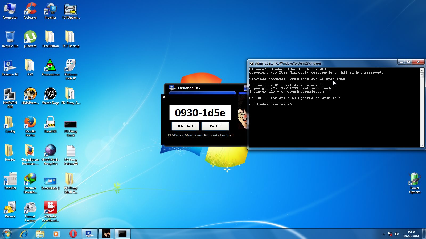Image resolution: width=426 pixels, height=239 pixels.
Task: Click the Reliance 3G window title bar
Action: coord(205,88)
